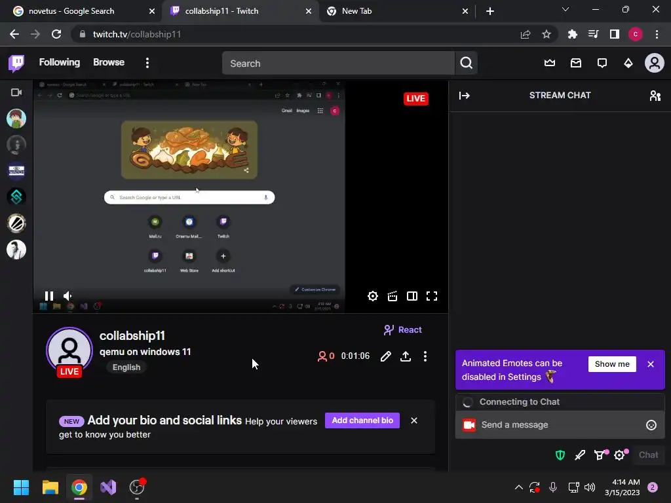Bookmark this page with star icon
Image resolution: width=671 pixels, height=503 pixels.
pyautogui.click(x=546, y=34)
